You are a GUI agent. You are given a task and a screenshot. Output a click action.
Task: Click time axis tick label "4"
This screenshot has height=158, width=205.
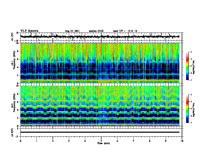85,141
